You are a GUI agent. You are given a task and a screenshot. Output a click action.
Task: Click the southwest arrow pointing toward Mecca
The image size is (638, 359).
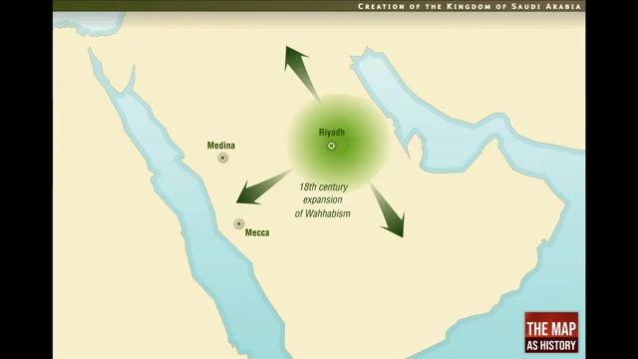click(263, 187)
